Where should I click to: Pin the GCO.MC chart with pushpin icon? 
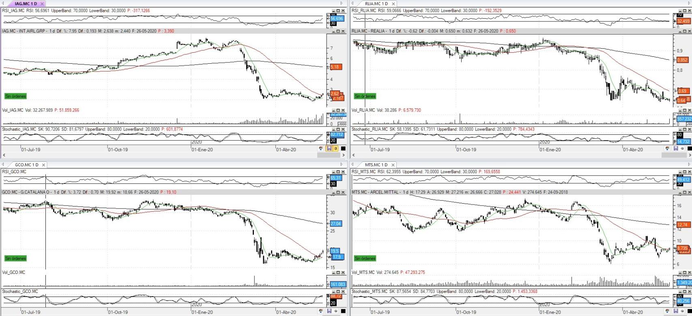click(335, 311)
